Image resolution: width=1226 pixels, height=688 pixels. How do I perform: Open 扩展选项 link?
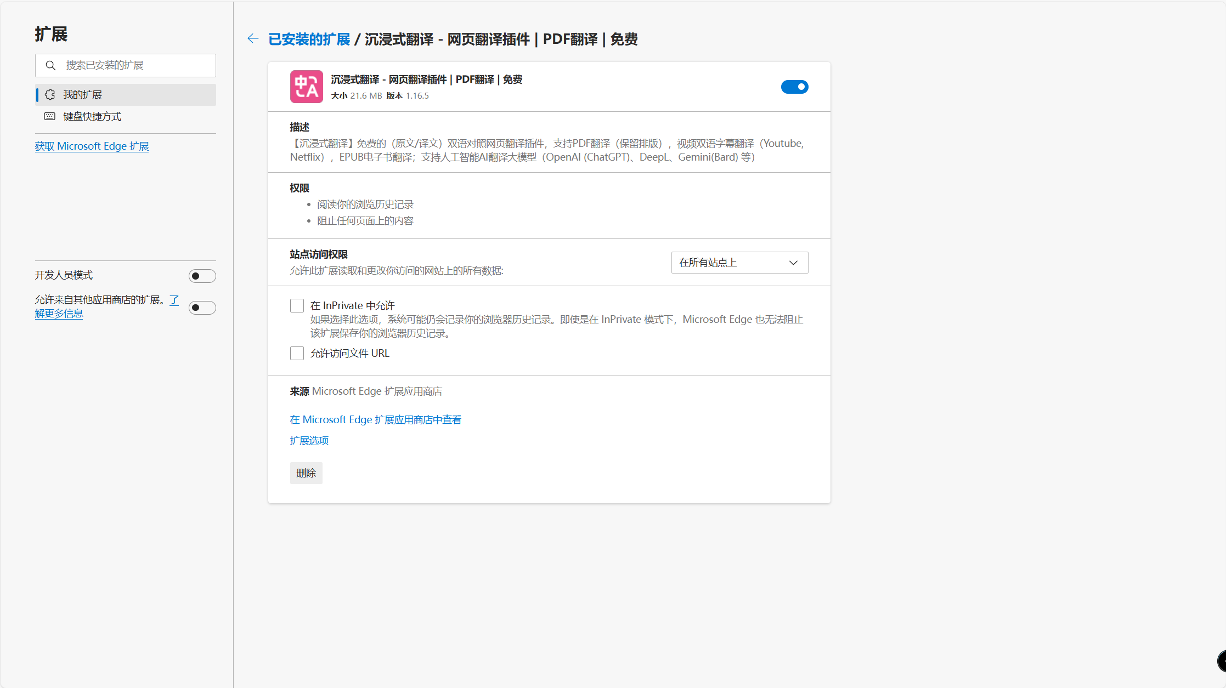click(x=309, y=441)
